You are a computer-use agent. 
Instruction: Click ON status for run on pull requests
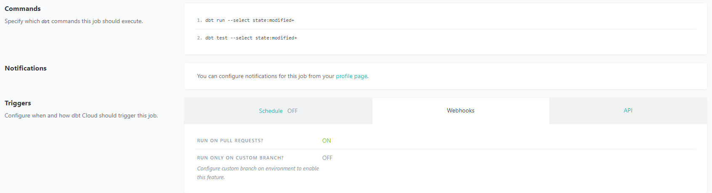(327, 141)
